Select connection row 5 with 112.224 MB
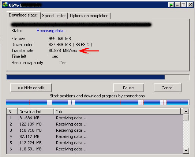This screenshot has width=195, height=157. pyautogui.click(x=95, y=143)
